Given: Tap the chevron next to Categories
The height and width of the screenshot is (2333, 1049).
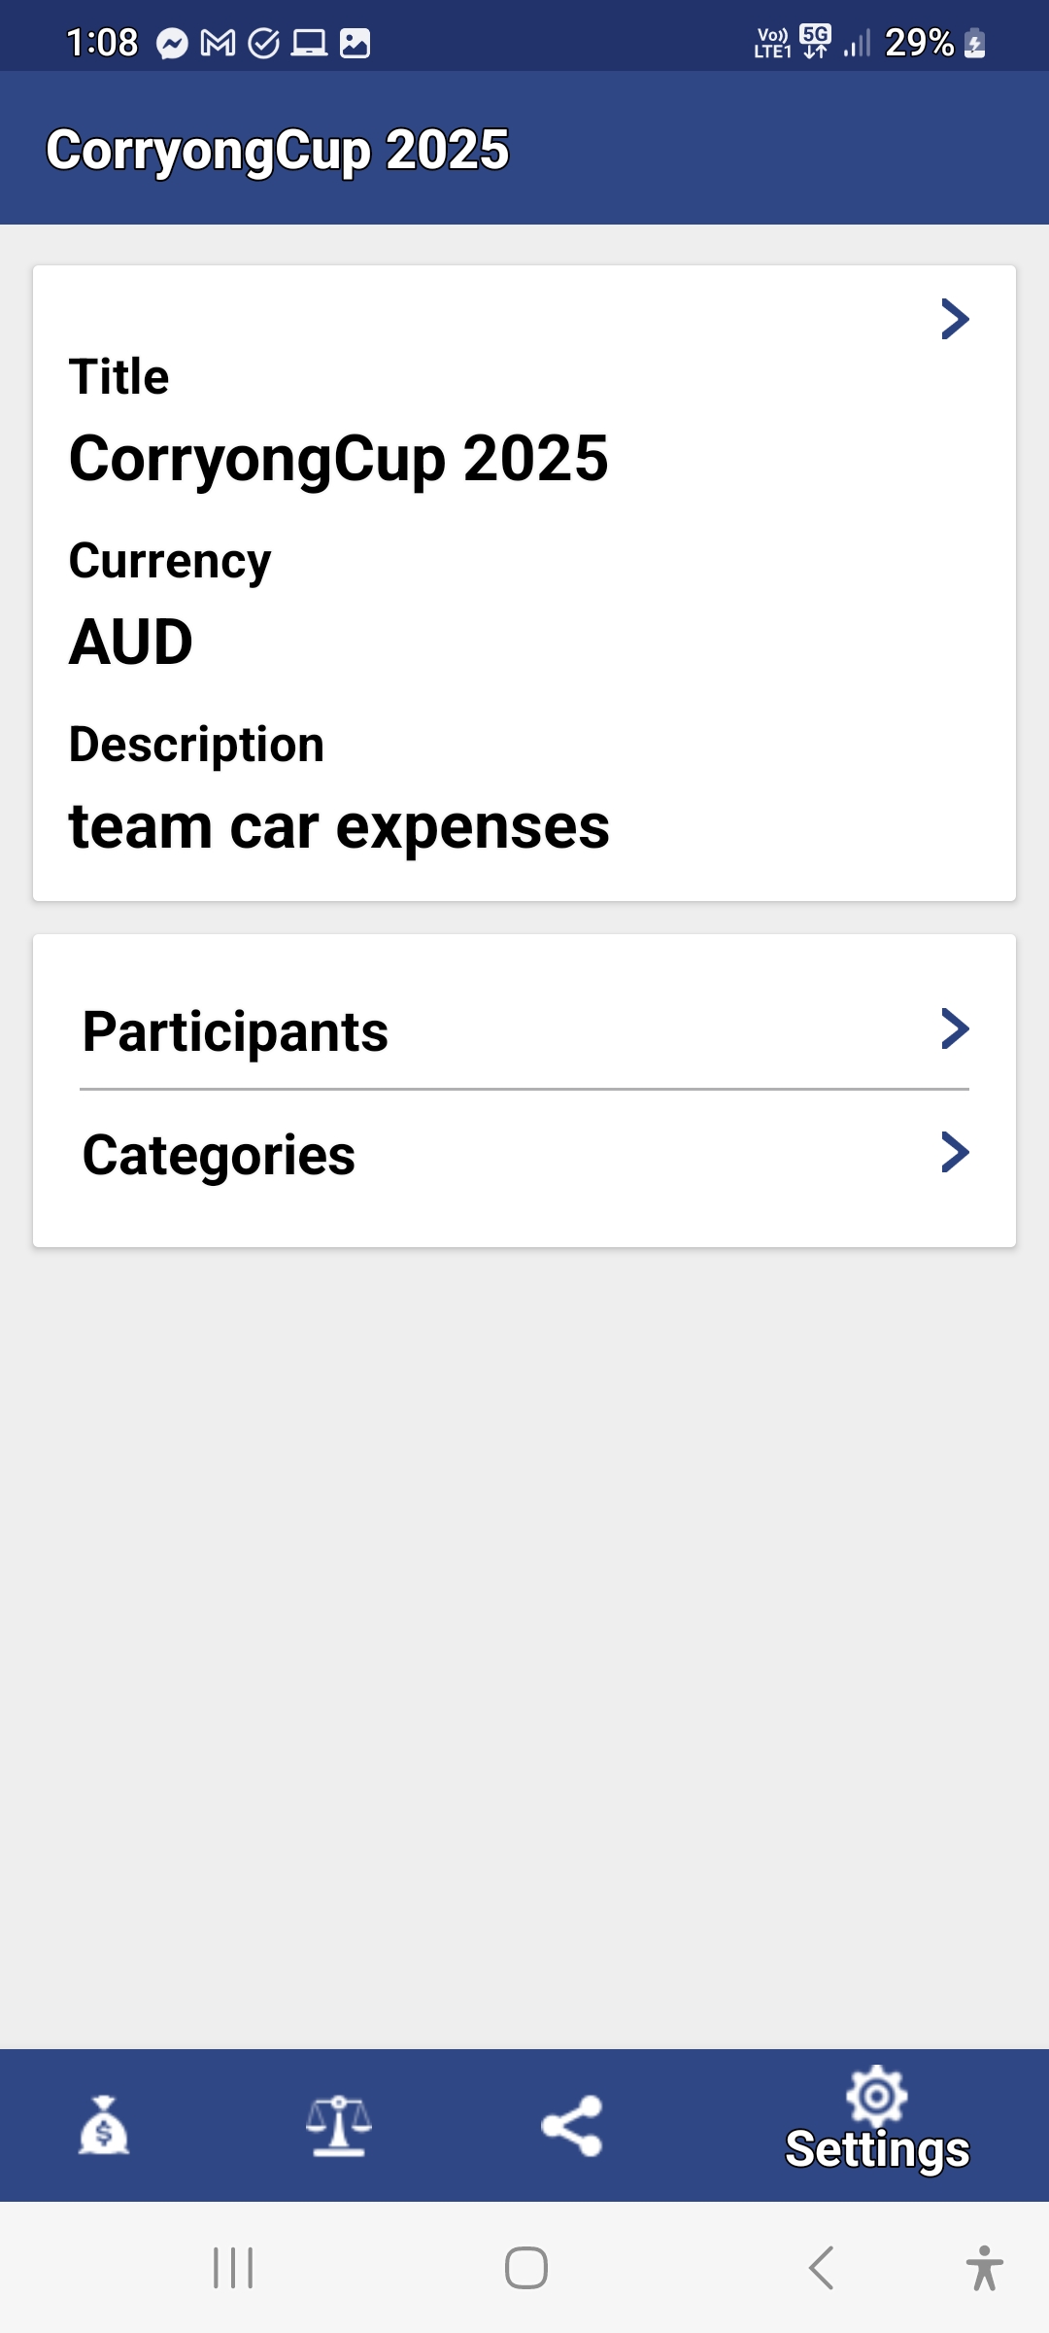Looking at the screenshot, I should tap(955, 1153).
